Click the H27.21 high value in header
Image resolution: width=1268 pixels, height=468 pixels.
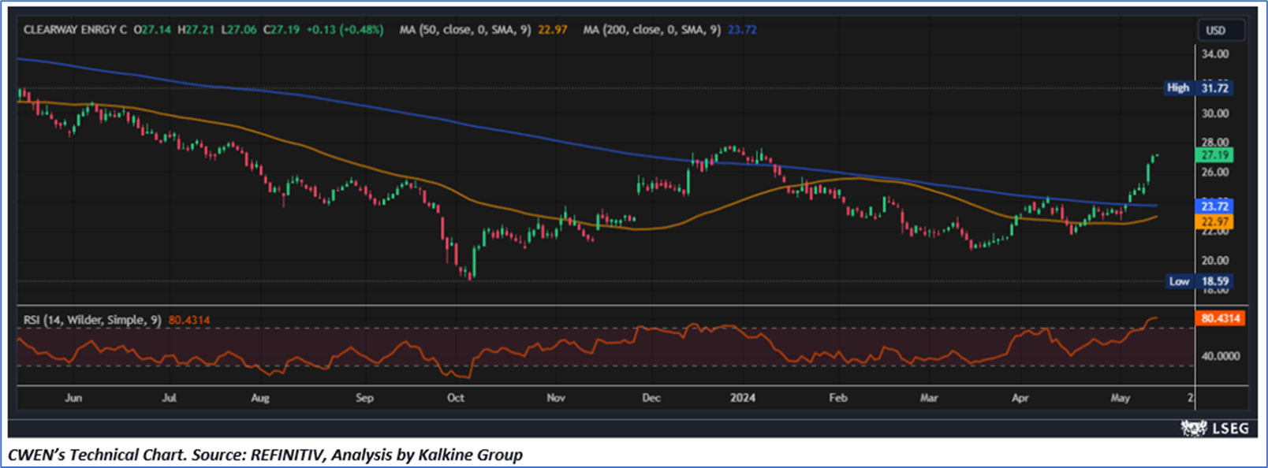[196, 30]
